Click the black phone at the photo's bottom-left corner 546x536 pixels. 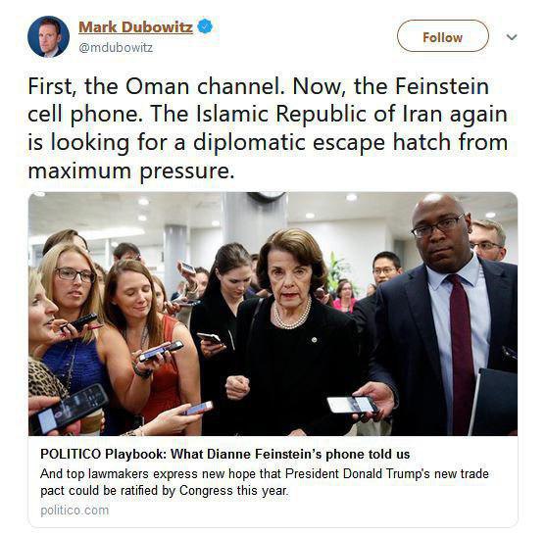[70, 408]
